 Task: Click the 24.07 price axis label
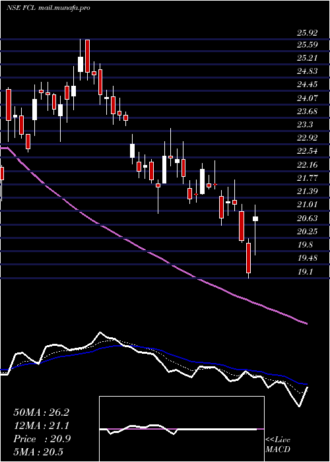pos(308,98)
